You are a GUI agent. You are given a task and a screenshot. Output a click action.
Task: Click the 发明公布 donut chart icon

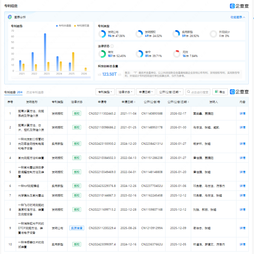tap(102, 34)
